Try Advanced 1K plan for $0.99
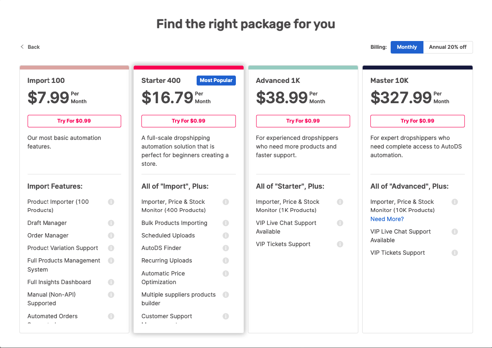The width and height of the screenshot is (492, 348). [303, 121]
